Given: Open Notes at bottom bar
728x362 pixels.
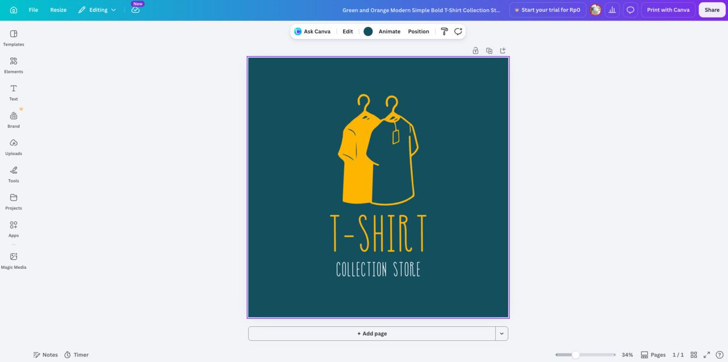Looking at the screenshot, I should point(45,355).
